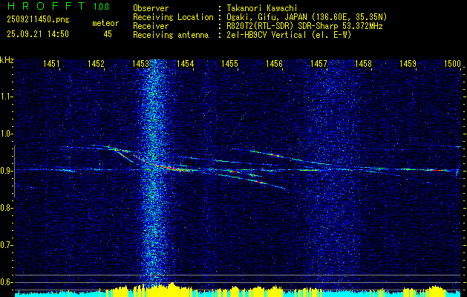Image resolution: width=467 pixels, height=297 pixels.
Task: Select receiver text R820T2(RTL-SDR) SDR-Sharp 53.372MHz
Action: point(304,26)
